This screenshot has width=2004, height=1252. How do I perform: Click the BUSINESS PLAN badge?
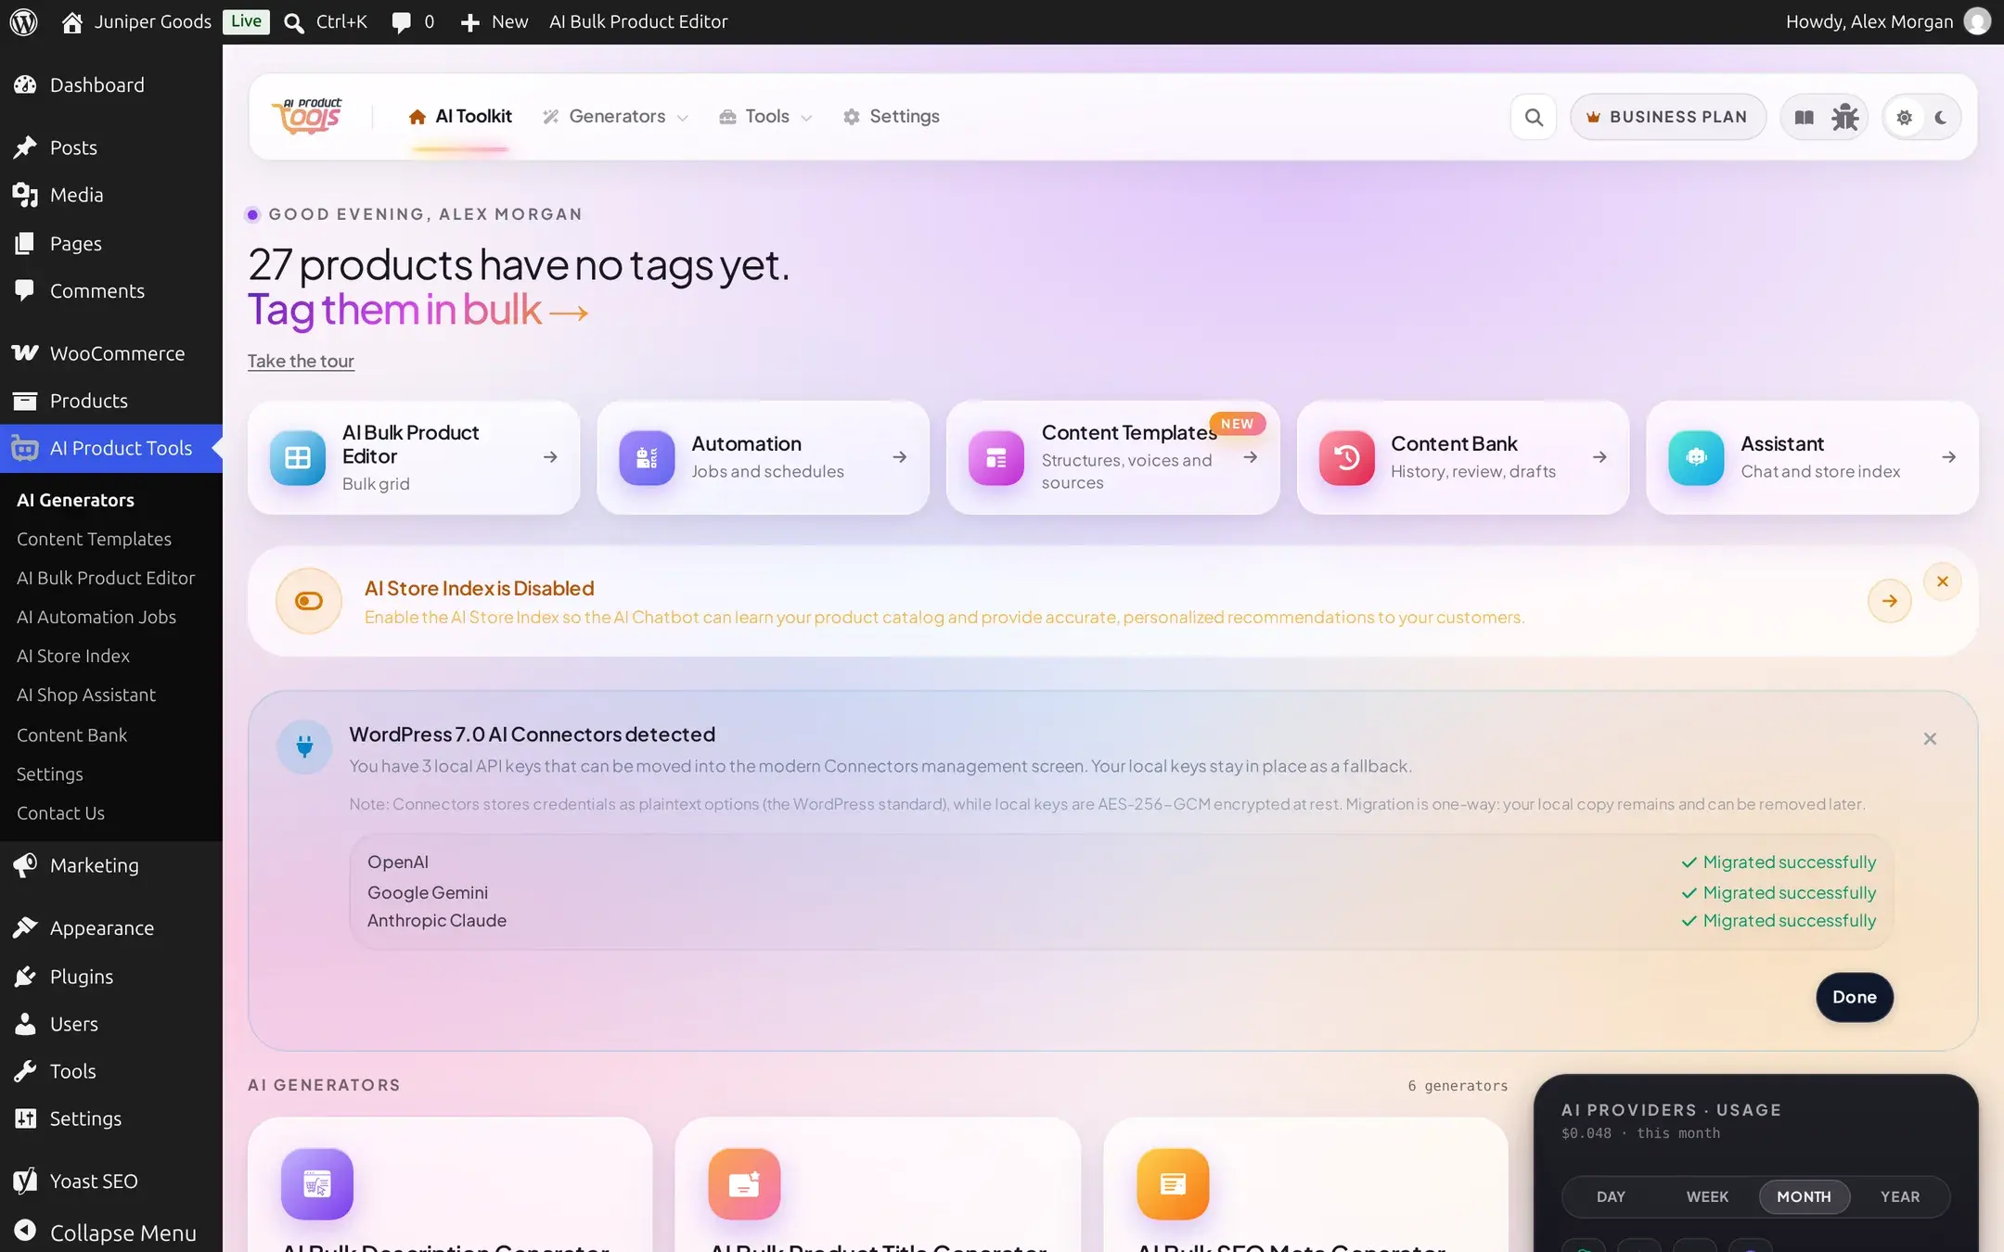[1667, 117]
